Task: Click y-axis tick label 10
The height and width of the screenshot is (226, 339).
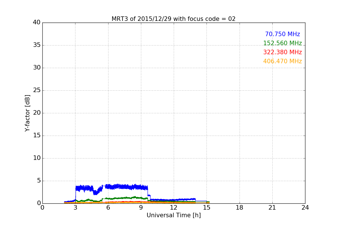Action: click(37, 158)
